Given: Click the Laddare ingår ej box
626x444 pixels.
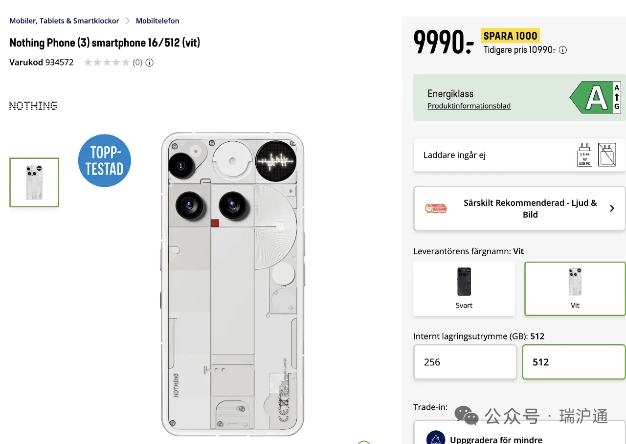Looking at the screenshot, I should point(519,155).
